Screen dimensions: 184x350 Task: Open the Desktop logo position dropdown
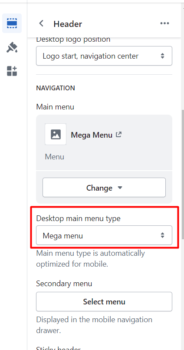(104, 56)
